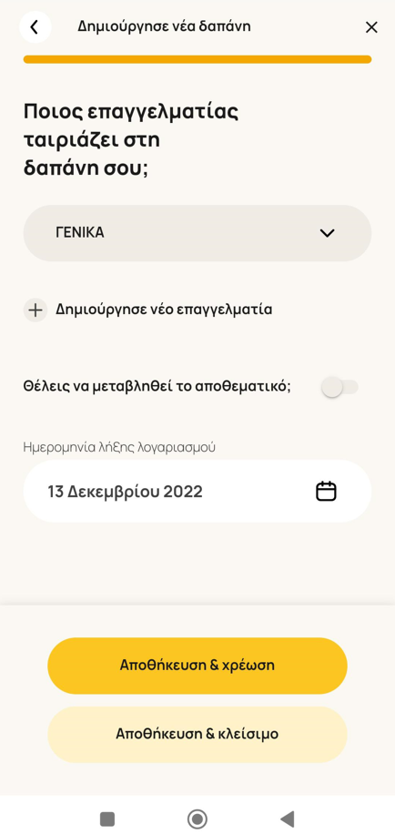395x834 pixels.
Task: Tap the Android back triangle button
Action: click(287, 818)
